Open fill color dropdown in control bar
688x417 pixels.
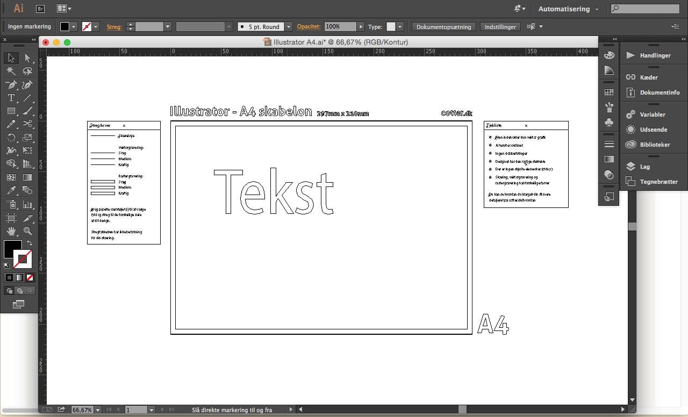tap(74, 26)
